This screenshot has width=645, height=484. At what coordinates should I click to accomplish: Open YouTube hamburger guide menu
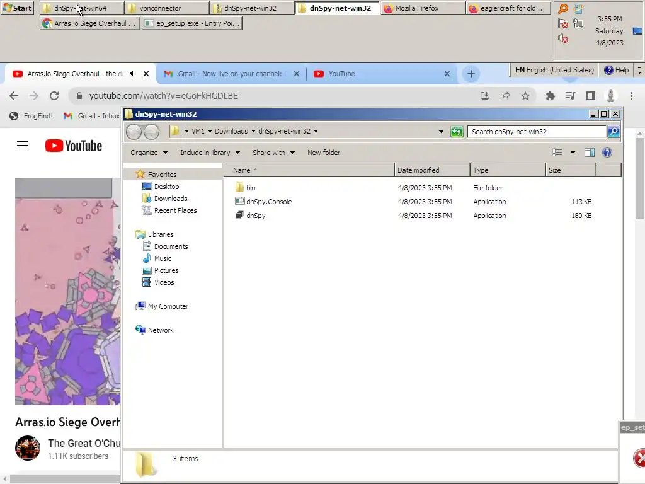[23, 146]
